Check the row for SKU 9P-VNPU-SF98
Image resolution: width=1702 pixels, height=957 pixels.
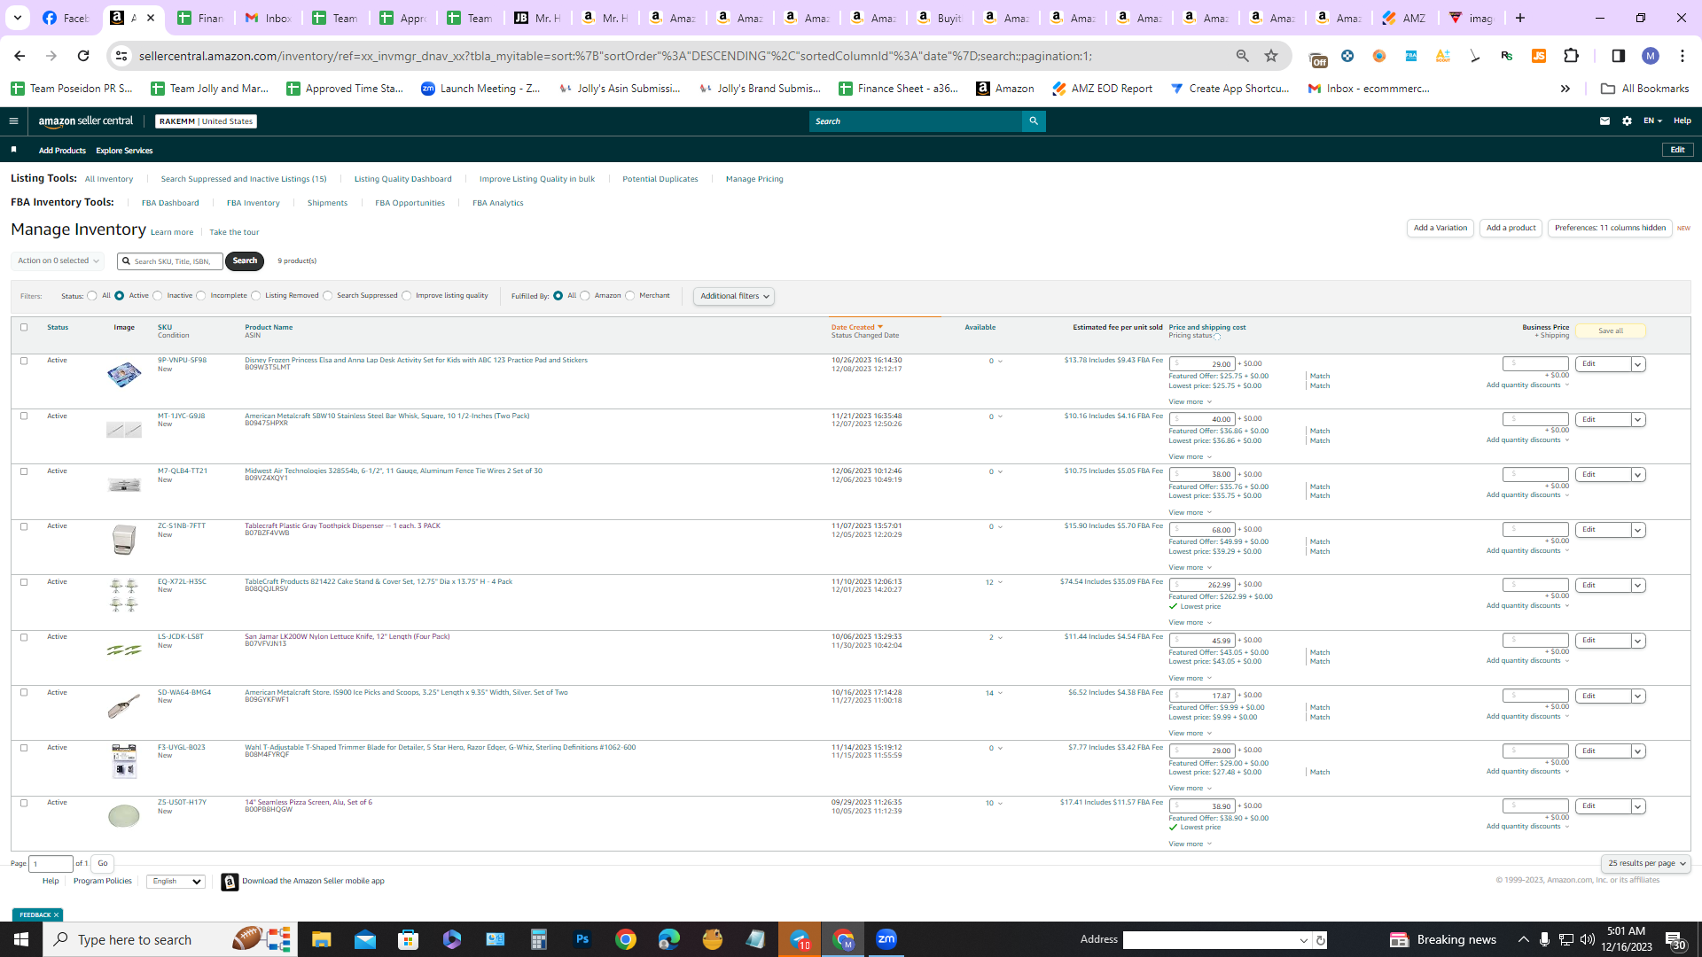tap(24, 361)
